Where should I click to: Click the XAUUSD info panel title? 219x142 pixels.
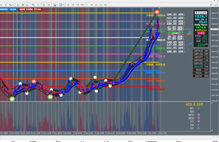(x=201, y=13)
